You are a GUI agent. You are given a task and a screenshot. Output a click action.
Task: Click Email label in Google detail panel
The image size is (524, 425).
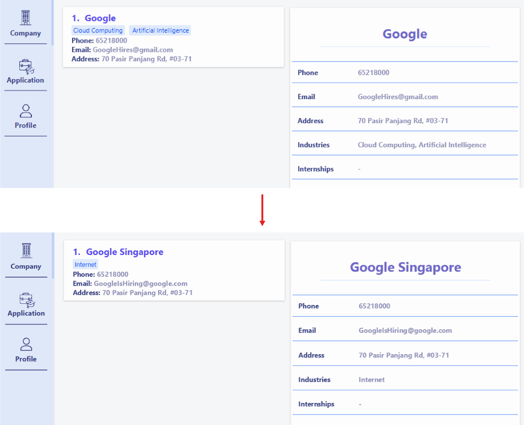click(307, 97)
